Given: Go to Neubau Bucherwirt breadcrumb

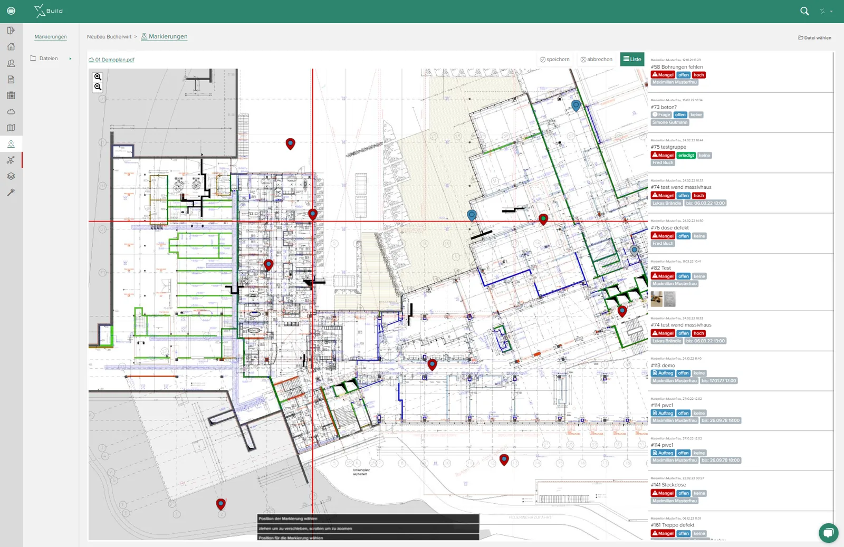Looking at the screenshot, I should click(109, 37).
